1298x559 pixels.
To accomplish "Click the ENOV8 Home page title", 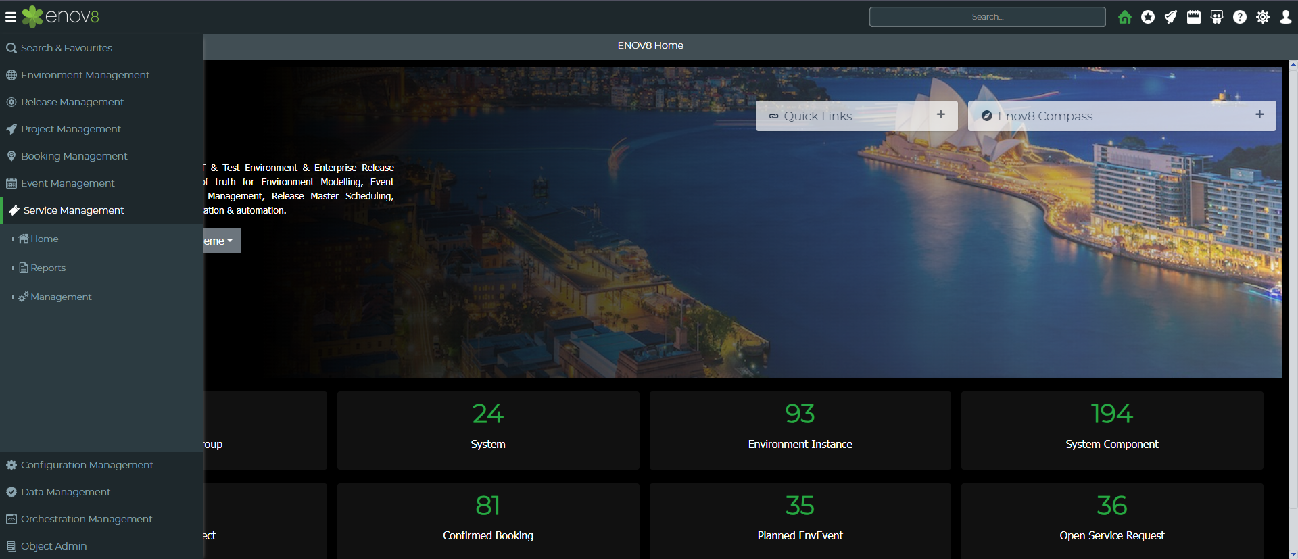I will click(650, 45).
